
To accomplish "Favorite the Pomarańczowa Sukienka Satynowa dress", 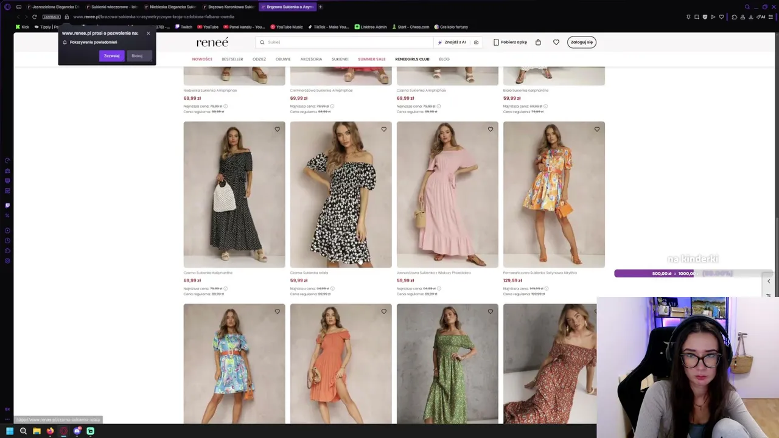I will (x=596, y=129).
